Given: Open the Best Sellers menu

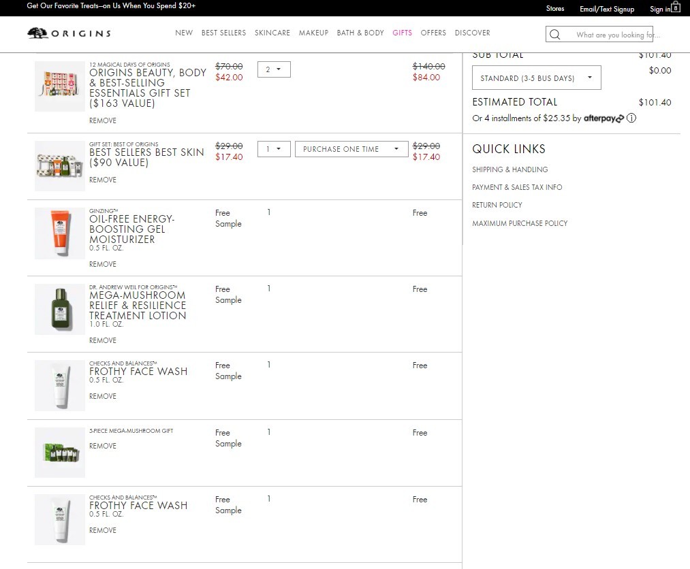Looking at the screenshot, I should (223, 33).
